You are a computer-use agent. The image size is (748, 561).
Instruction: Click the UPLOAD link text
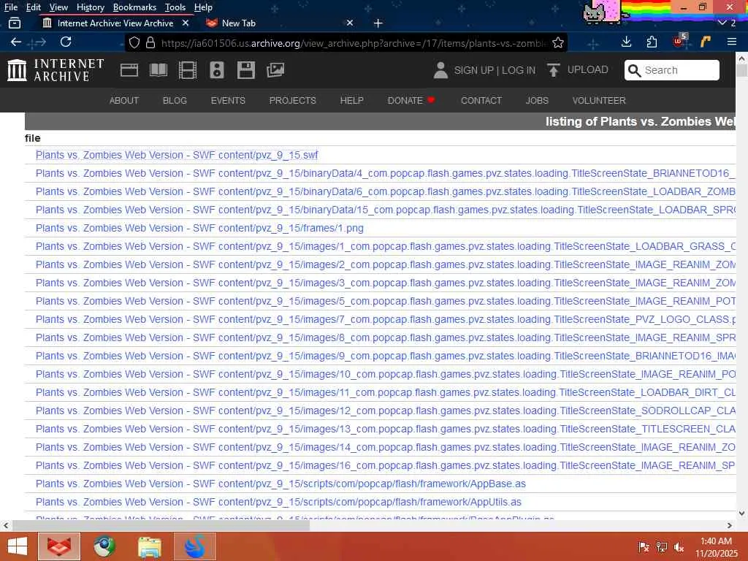point(588,69)
